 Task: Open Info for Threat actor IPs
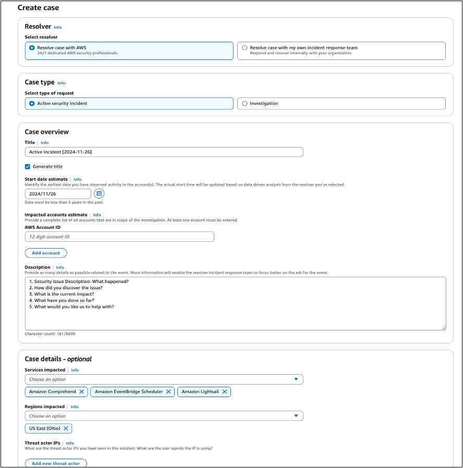click(70, 443)
